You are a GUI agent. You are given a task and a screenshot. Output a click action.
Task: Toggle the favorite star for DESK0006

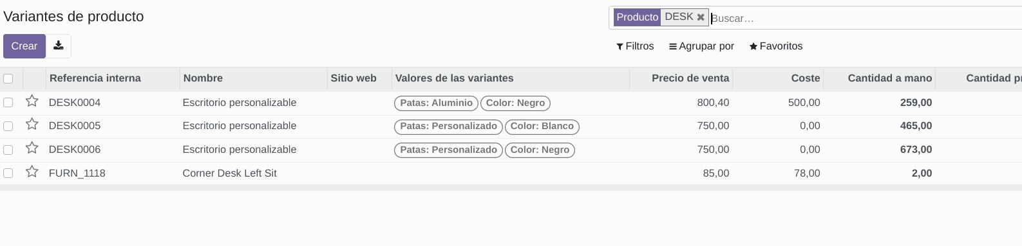(x=32, y=148)
